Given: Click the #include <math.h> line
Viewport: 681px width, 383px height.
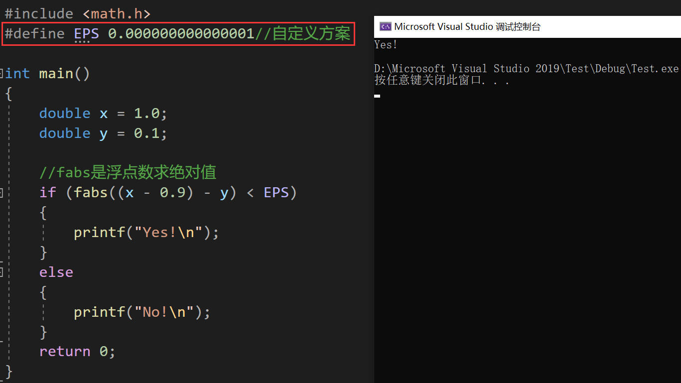Looking at the screenshot, I should pyautogui.click(x=77, y=13).
